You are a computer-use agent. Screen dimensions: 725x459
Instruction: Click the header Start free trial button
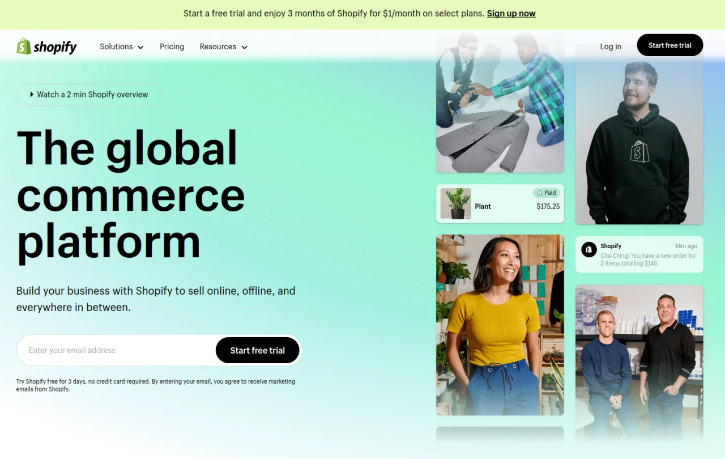point(670,45)
